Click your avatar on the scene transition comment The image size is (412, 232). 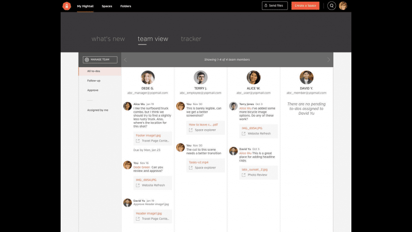pos(180,147)
